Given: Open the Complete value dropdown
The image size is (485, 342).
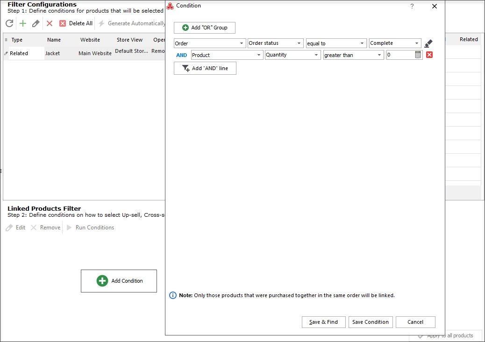Looking at the screenshot, I should (x=395, y=43).
